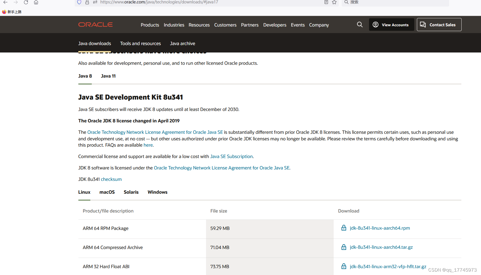Switch to the Windows platform tab
The image size is (481, 275).
[158, 192]
